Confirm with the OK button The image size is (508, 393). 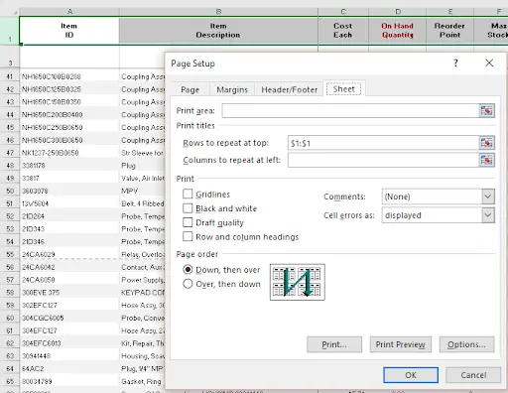pos(411,375)
